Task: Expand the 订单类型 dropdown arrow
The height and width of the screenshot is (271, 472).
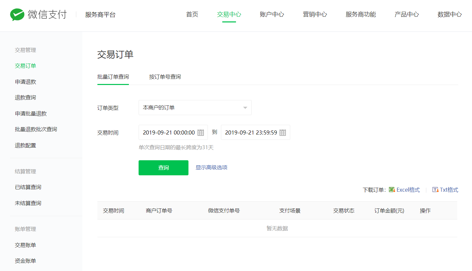Action: [x=245, y=108]
